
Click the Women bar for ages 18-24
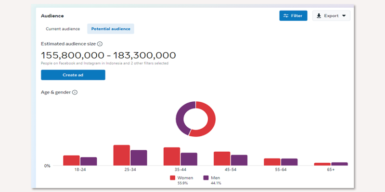pos(71,161)
